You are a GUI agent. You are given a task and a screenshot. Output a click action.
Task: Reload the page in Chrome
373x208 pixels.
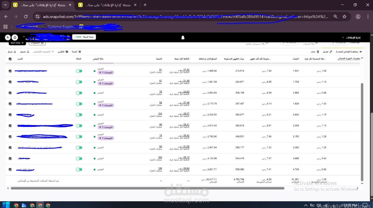(x=26, y=17)
